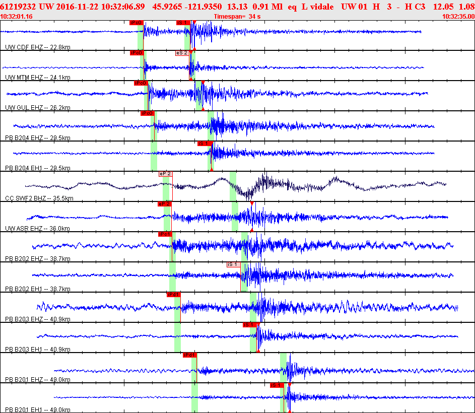Select iS 1 pick flag on B201 EH1 trace
475x413 pixels.
(x=277, y=385)
